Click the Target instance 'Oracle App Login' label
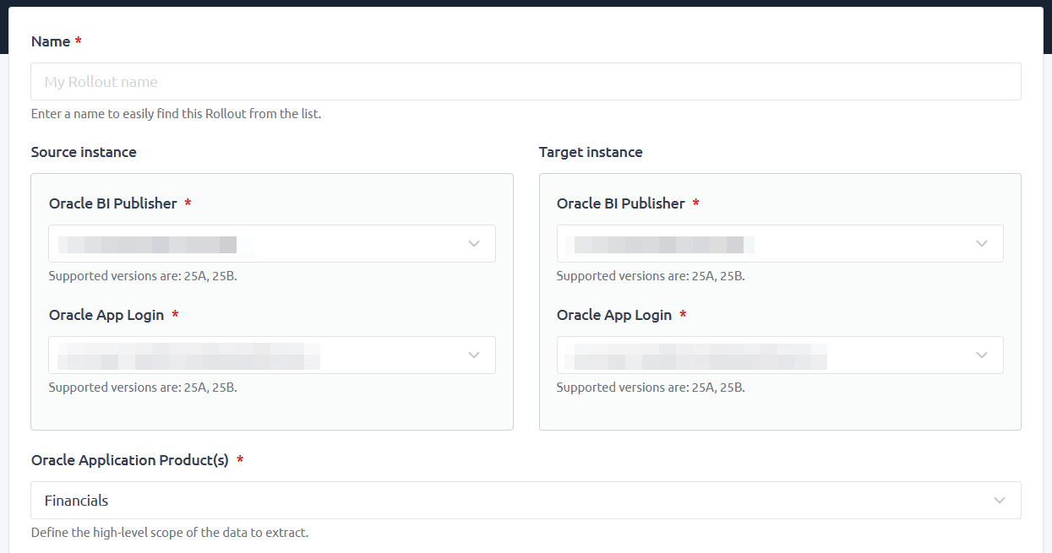This screenshot has height=553, width=1052. click(614, 315)
